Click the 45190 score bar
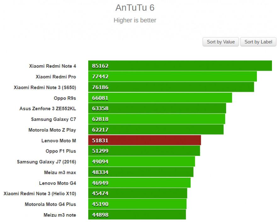The width and height of the screenshot is (277, 222). (x=138, y=204)
